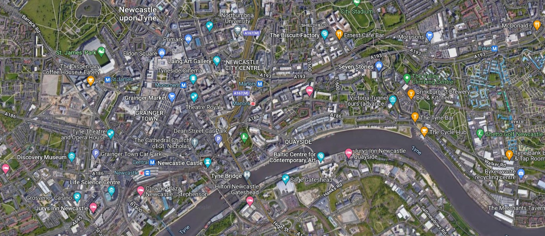Open The Cycle Hub cafe pin
This screenshot has height=236, width=545.
[x=424, y=131]
